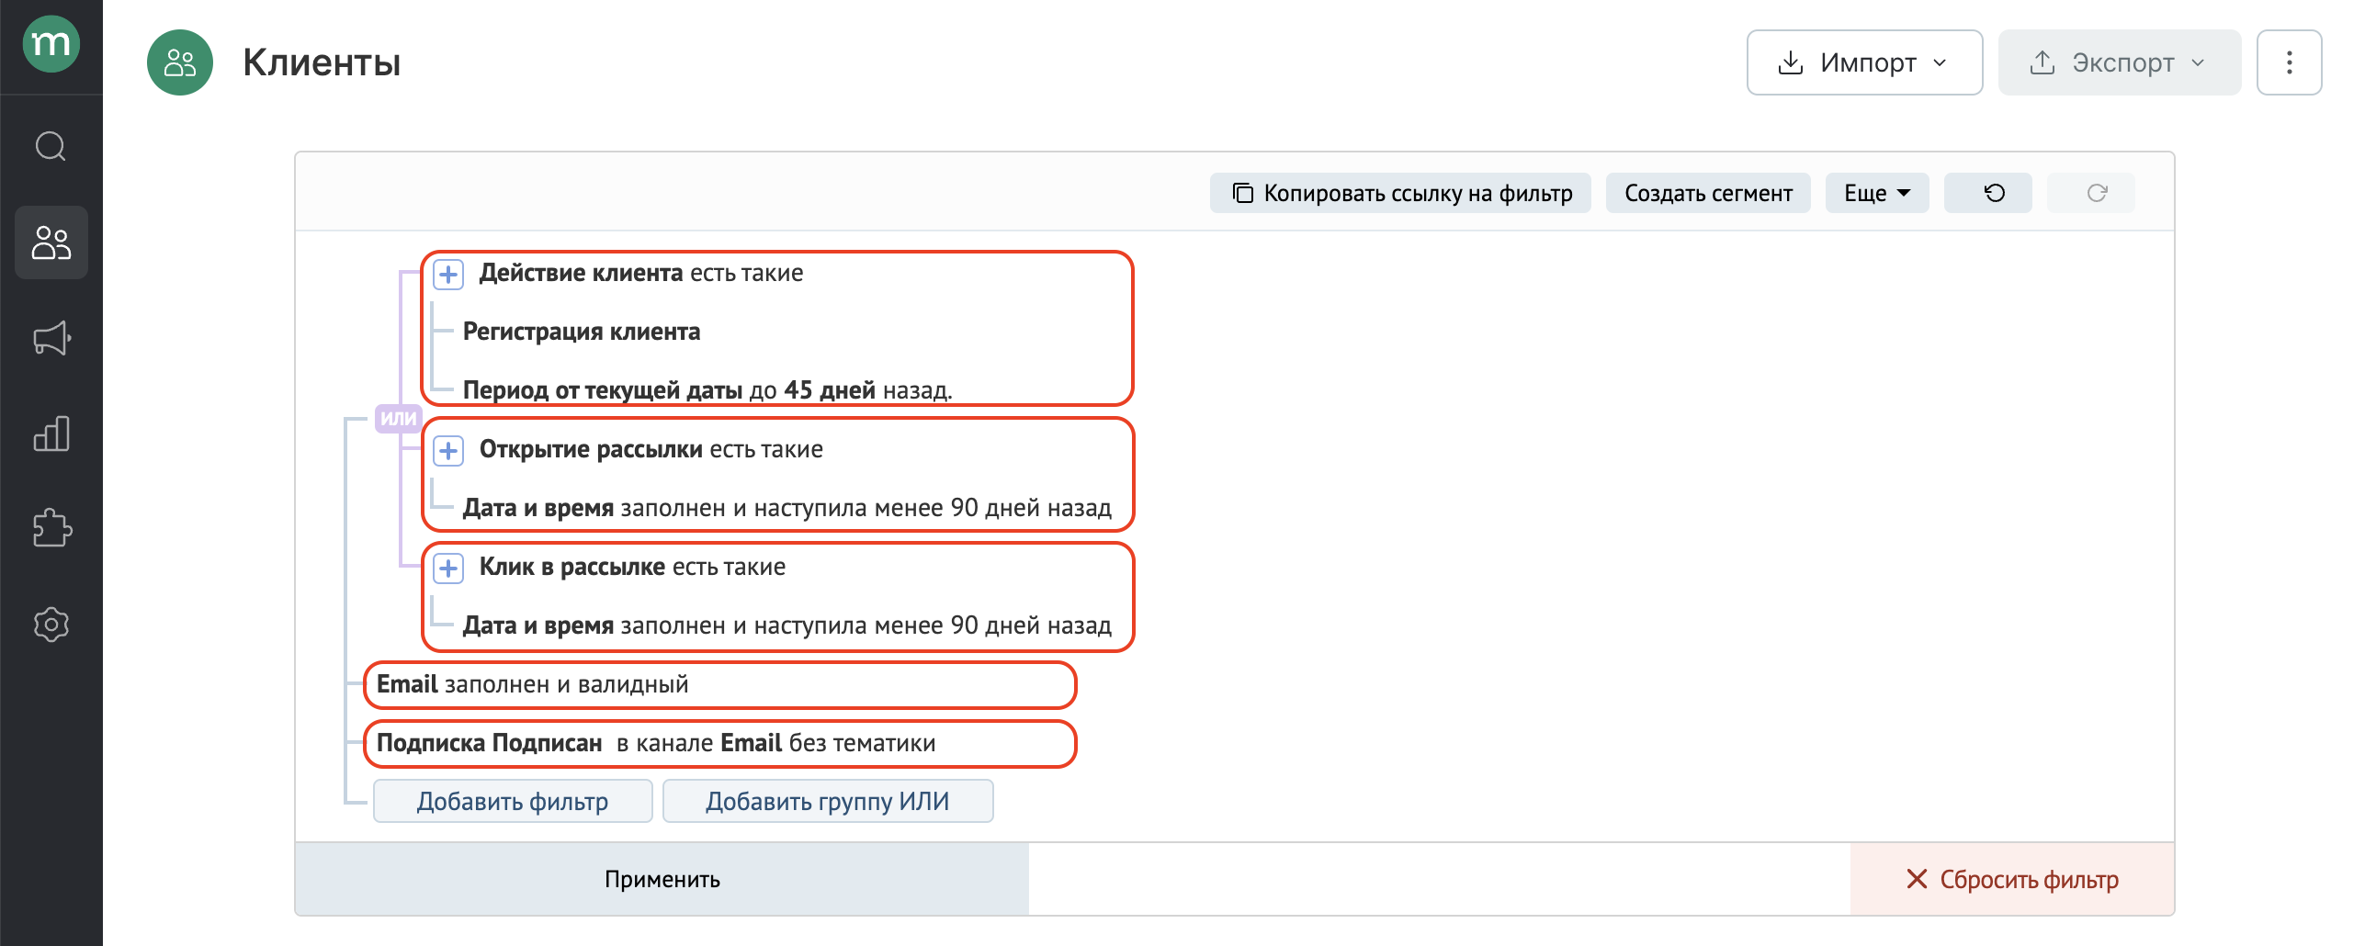Click Добавить группу ИЛИ button
2365x946 pixels.
point(828,801)
